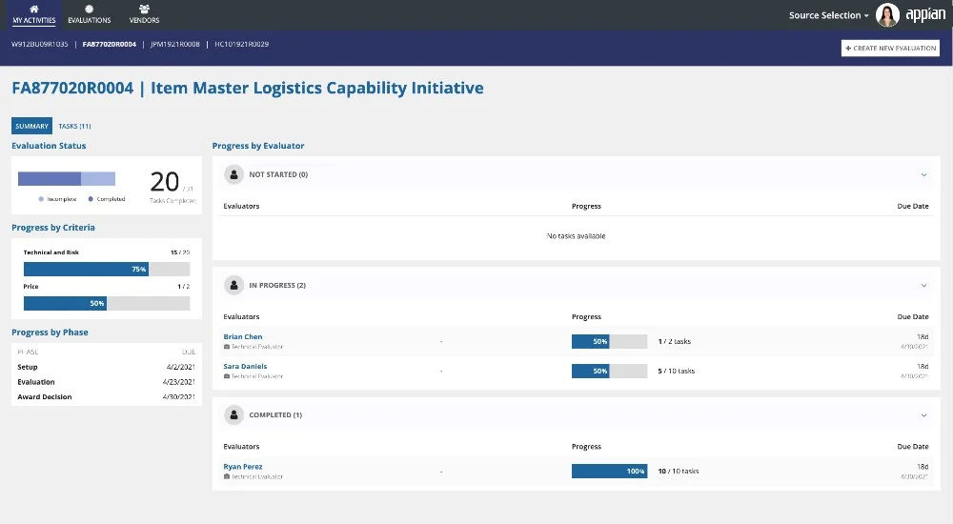Click the My Activities home icon

click(x=34, y=9)
